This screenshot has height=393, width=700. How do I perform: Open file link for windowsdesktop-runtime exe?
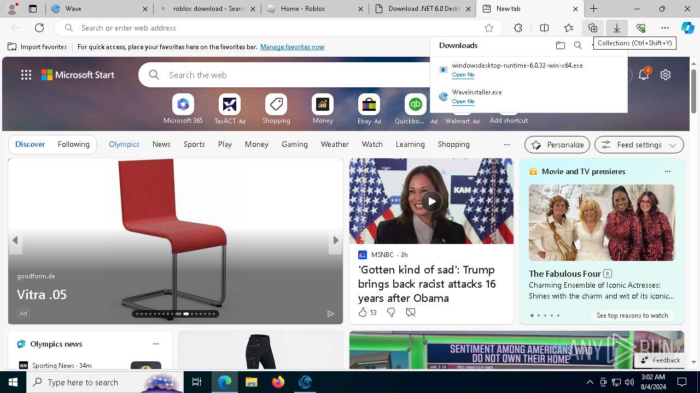coord(463,75)
